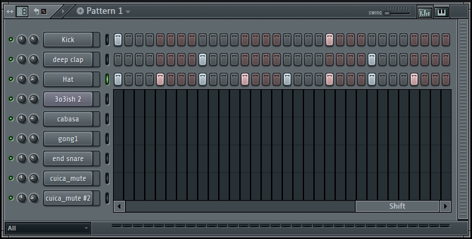
Task: Select the cuica_mute #2 channel selector LED
Action: tap(107, 199)
